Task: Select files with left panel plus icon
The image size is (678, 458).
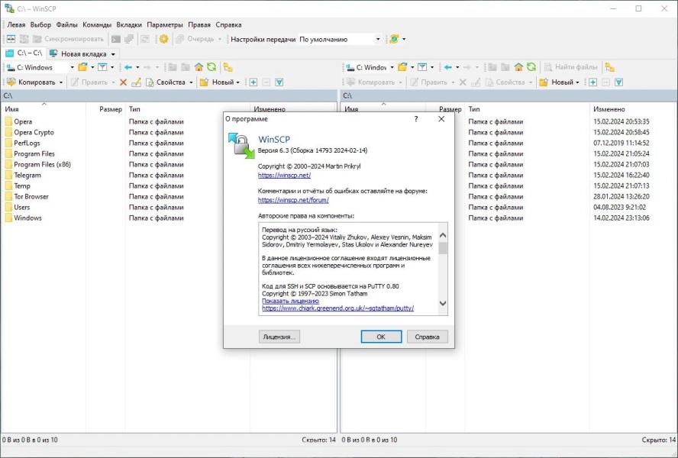Action: 253,82
